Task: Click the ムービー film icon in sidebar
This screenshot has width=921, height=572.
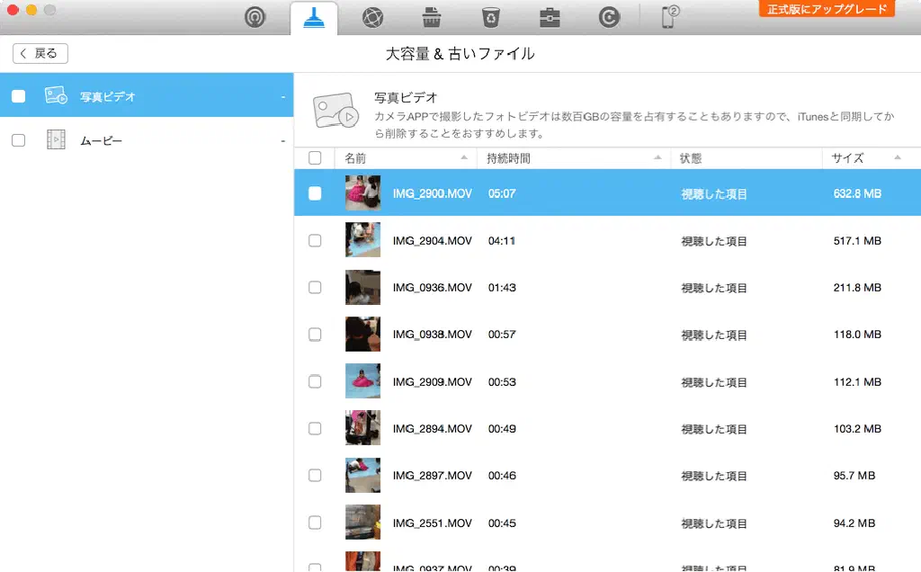Action: click(56, 140)
